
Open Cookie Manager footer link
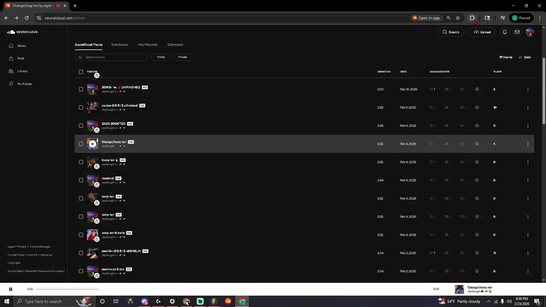40,247
